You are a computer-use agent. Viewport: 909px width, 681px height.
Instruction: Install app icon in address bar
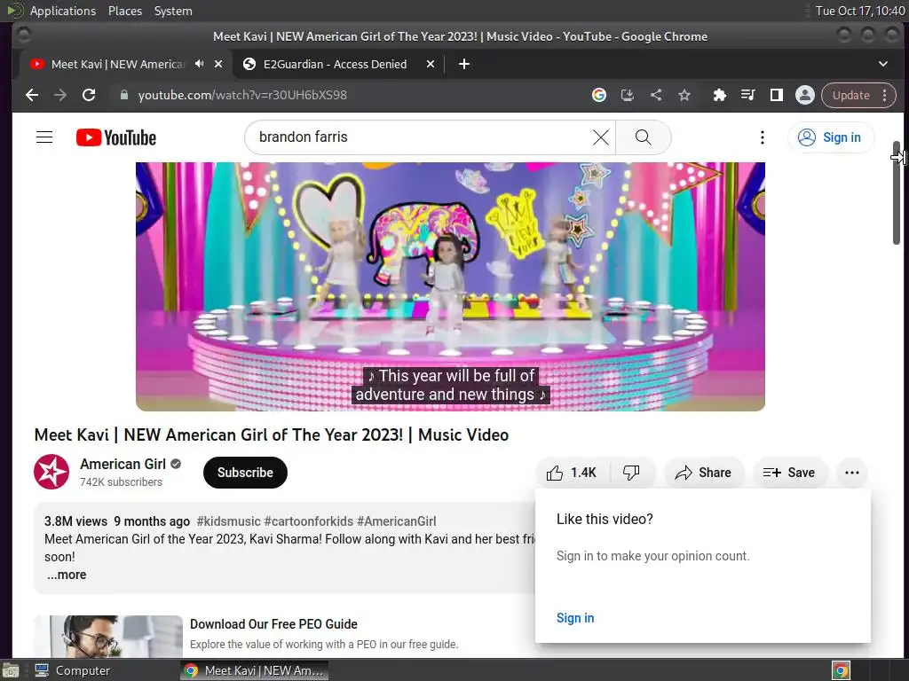point(628,95)
